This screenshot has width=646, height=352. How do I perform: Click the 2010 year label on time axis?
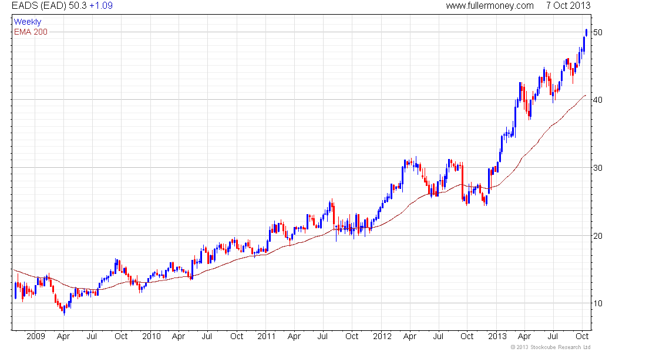(x=151, y=336)
